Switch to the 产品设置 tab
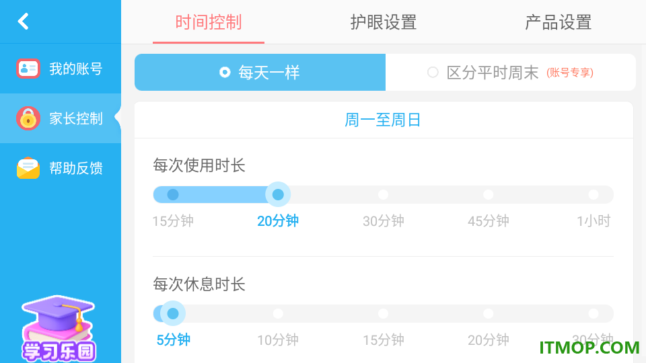The height and width of the screenshot is (363, 646). pos(559,22)
